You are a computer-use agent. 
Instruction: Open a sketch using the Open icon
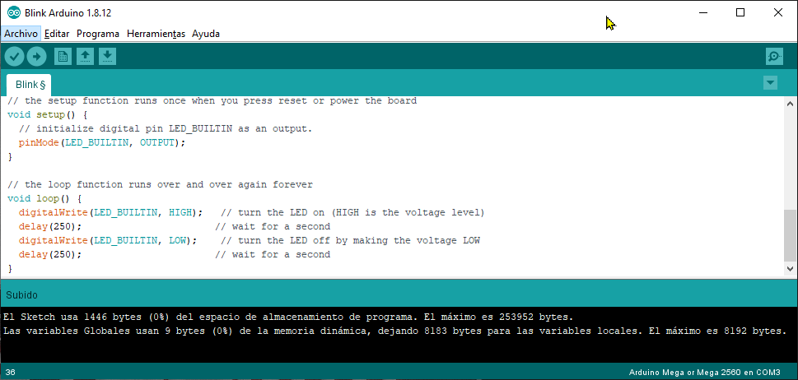point(85,56)
